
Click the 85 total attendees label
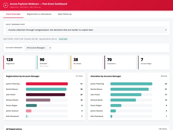tap(164, 76)
